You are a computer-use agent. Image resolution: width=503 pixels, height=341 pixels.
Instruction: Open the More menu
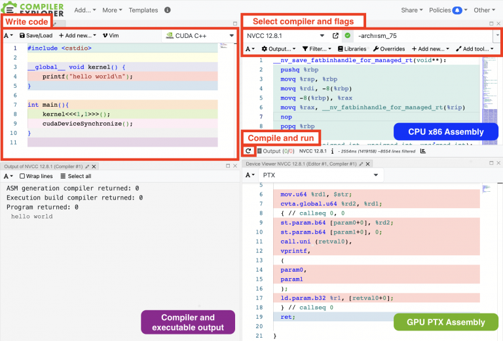point(112,10)
